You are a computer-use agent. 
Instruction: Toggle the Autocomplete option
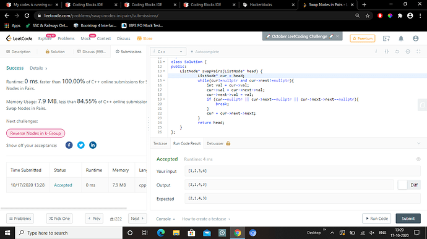205,52
